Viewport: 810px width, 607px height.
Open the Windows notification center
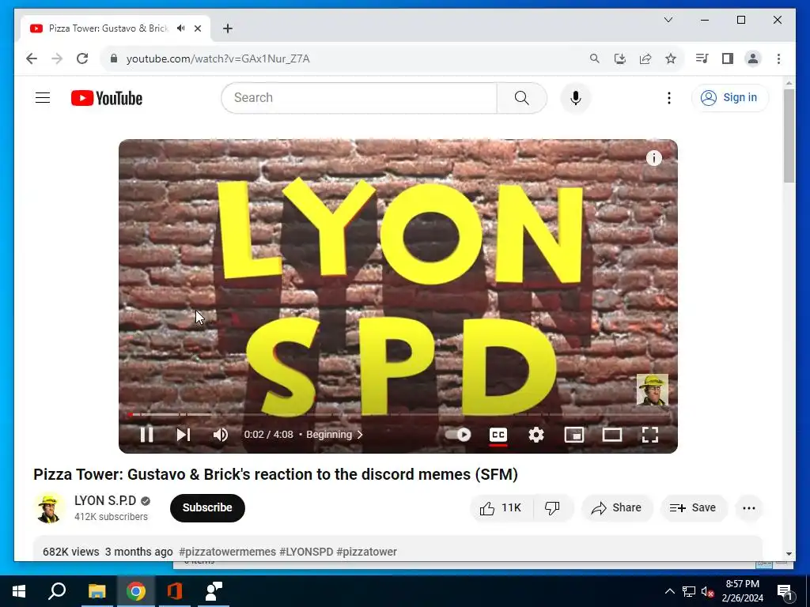785,591
